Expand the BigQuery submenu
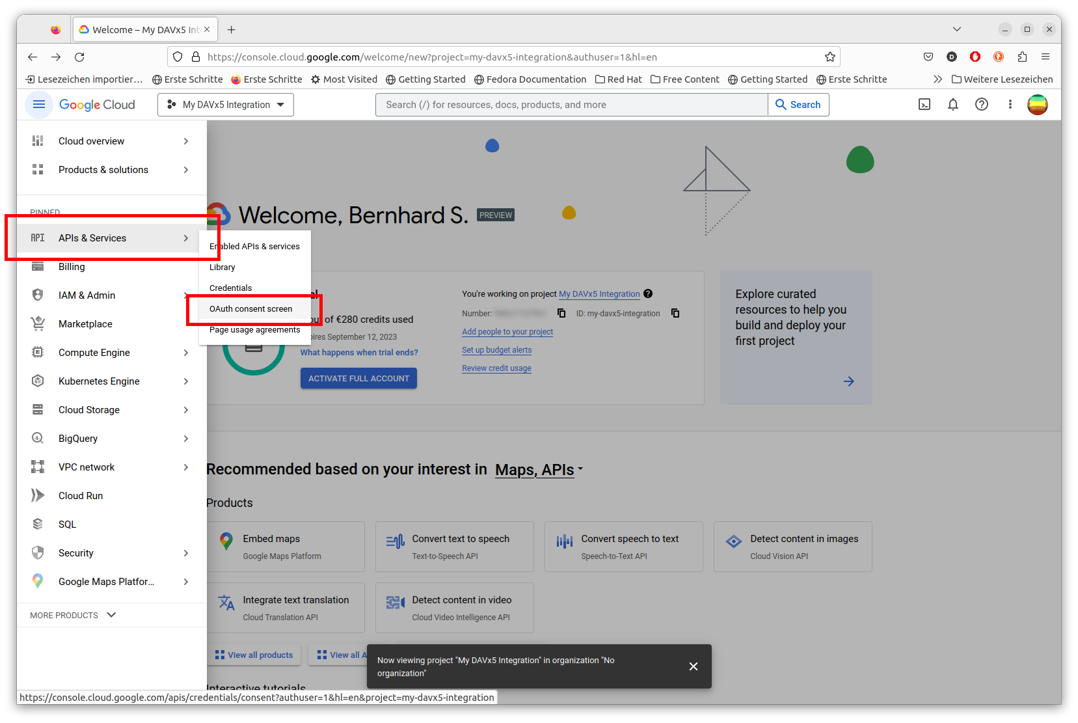The image size is (1078, 723). pos(186,439)
